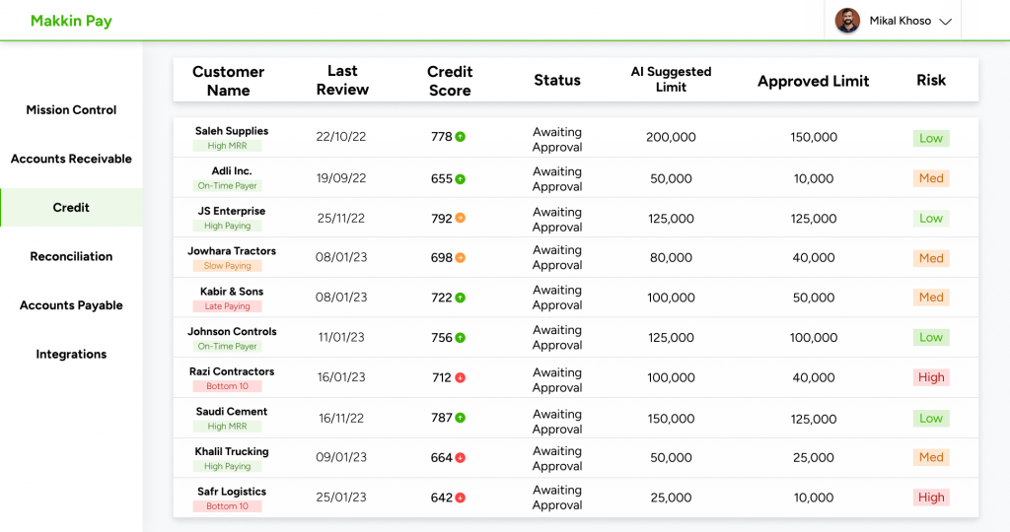Click the Bottom 10 tag under Safr Logistics
Image resolution: width=1010 pixels, height=532 pixels.
228,506
